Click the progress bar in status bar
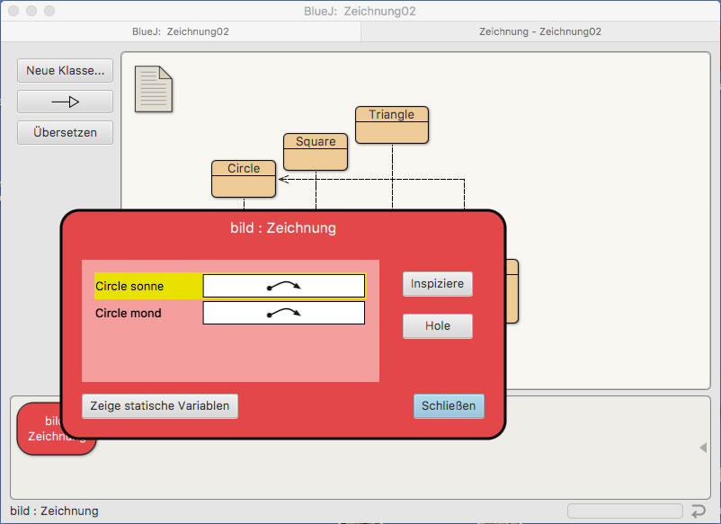This screenshot has height=524, width=721. pyautogui.click(x=623, y=511)
